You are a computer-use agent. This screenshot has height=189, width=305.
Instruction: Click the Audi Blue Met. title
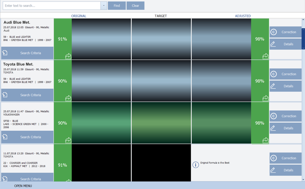(17, 22)
